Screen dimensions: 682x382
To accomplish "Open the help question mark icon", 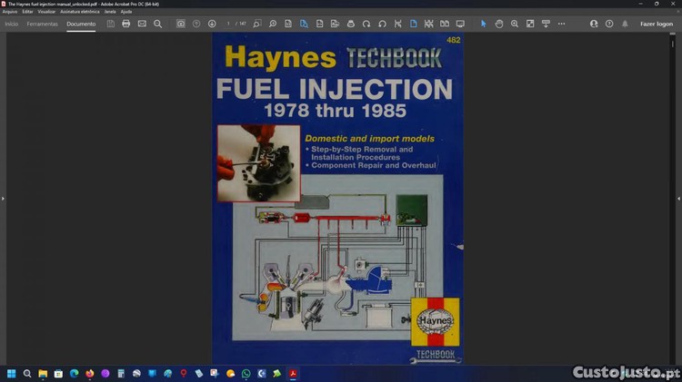I will click(609, 24).
